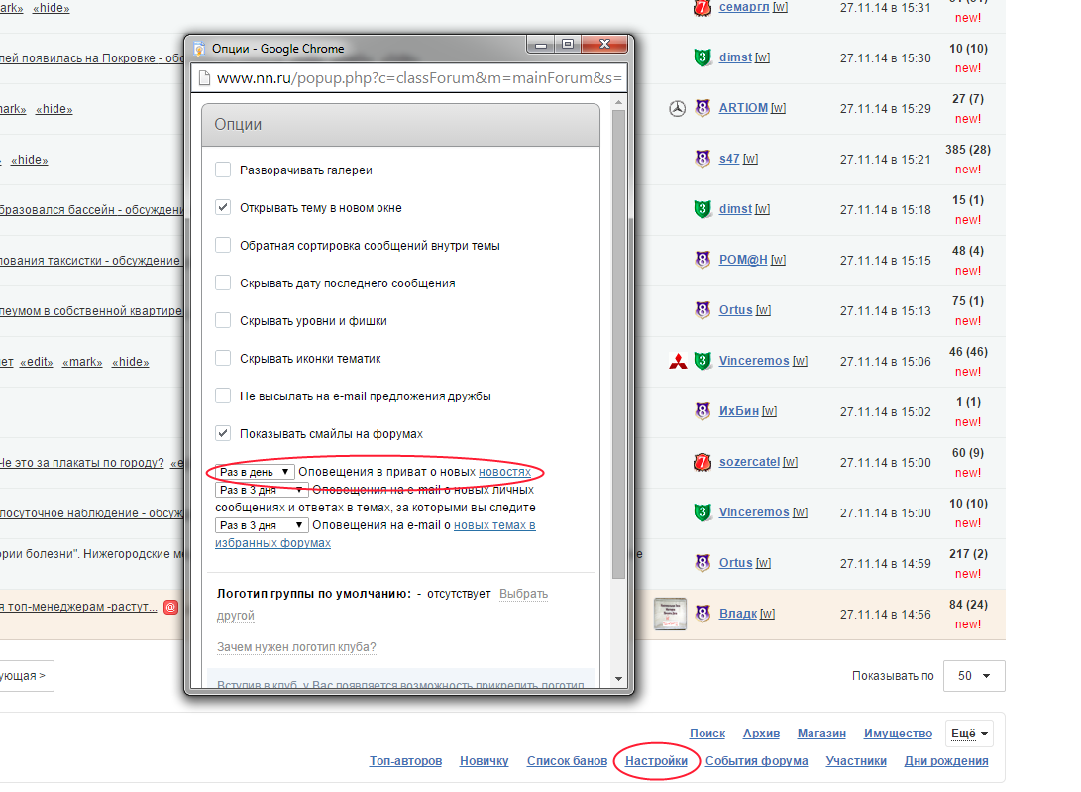This screenshot has width=1081, height=792.
Task: Click the popup scrollbar down arrow
Action: [618, 679]
